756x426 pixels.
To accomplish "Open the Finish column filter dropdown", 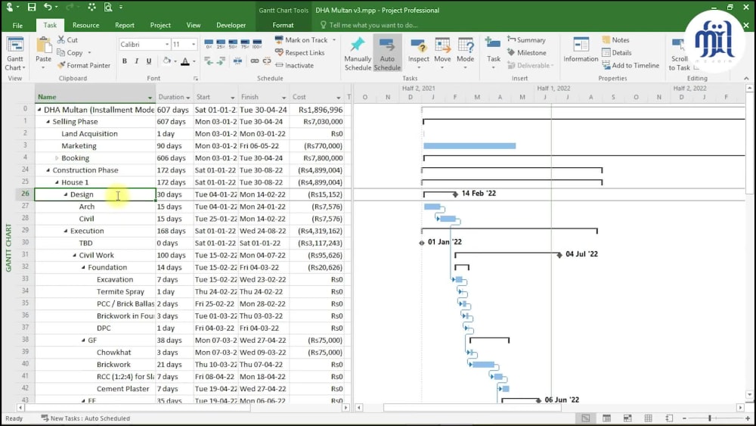I will pos(283,98).
